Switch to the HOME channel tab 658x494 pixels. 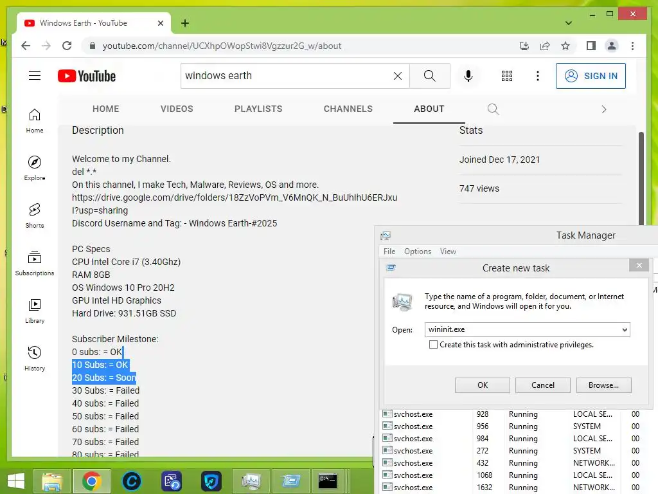click(106, 109)
